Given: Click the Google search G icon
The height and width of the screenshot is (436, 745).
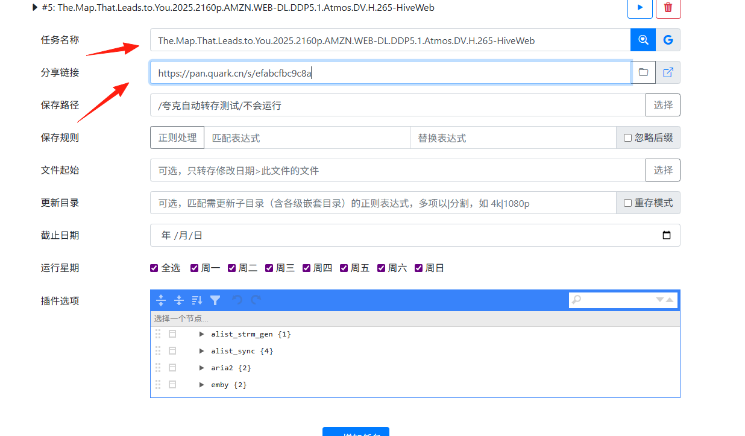Looking at the screenshot, I should (668, 40).
